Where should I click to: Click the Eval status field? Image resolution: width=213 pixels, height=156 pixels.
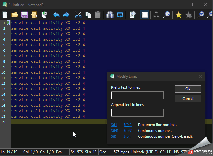pyautogui.click(x=62, y=152)
